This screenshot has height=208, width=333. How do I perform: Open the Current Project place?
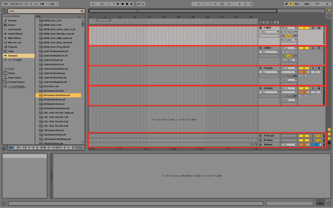coord(16,82)
